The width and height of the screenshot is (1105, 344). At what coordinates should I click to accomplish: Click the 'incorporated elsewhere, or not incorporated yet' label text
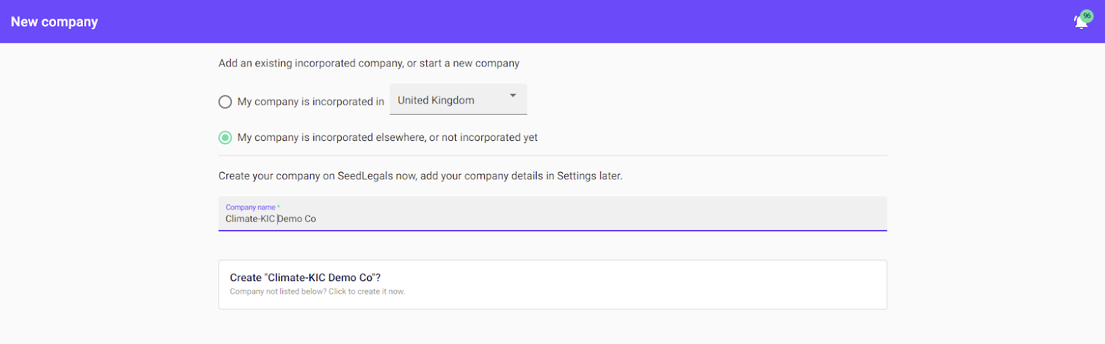[x=387, y=137]
